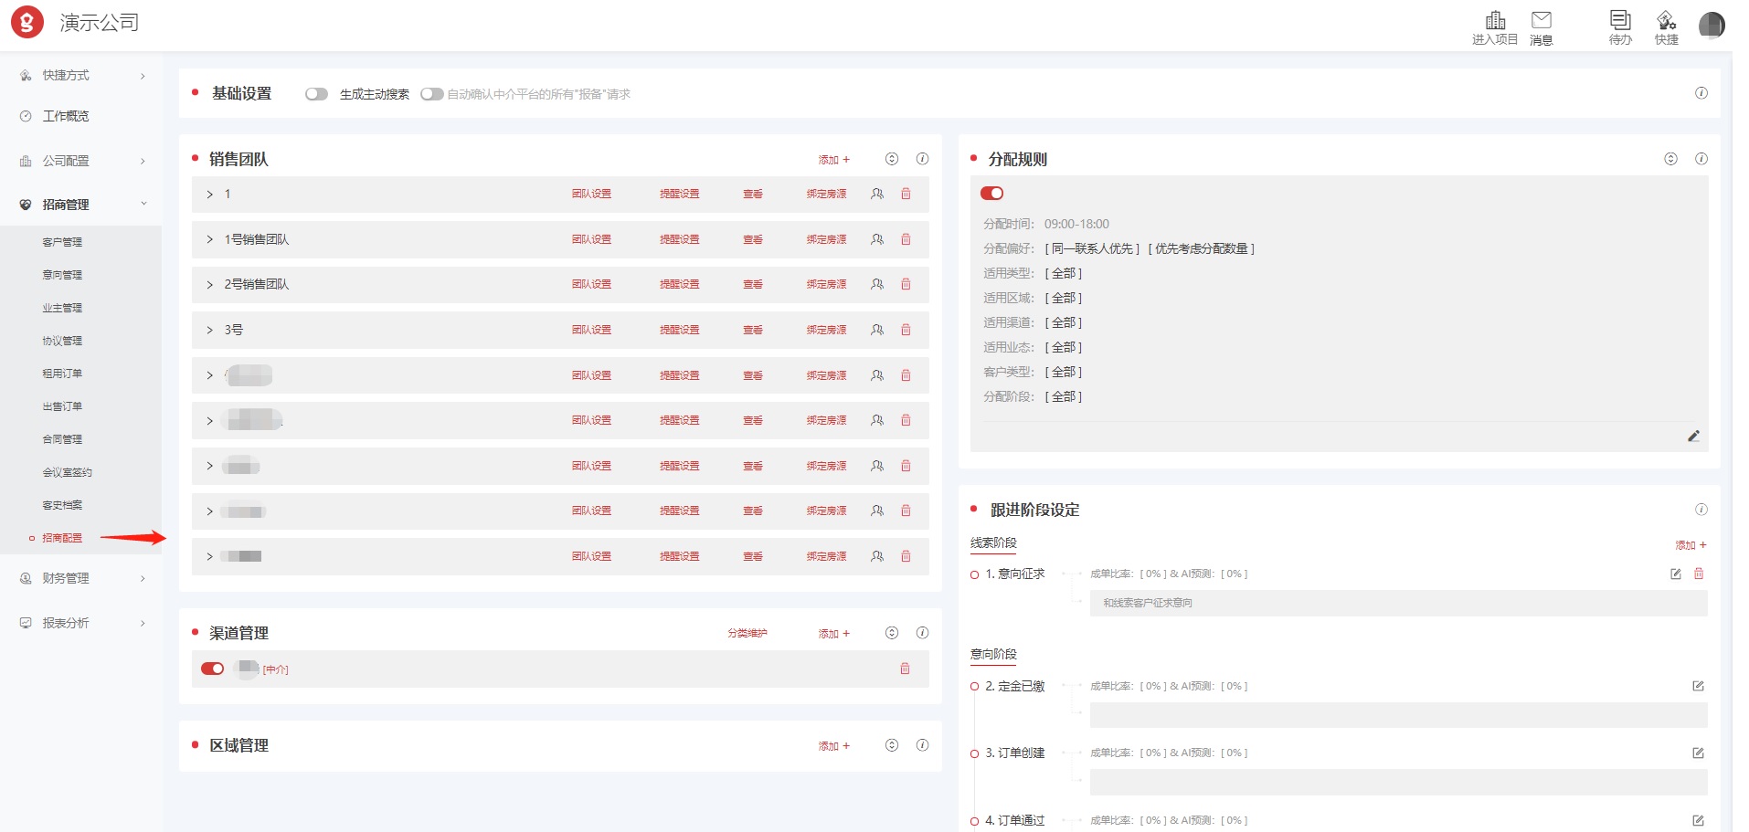Delete the 1号销售团队 row with trash icon
The width and height of the screenshot is (1749, 832).
pyautogui.click(x=906, y=239)
